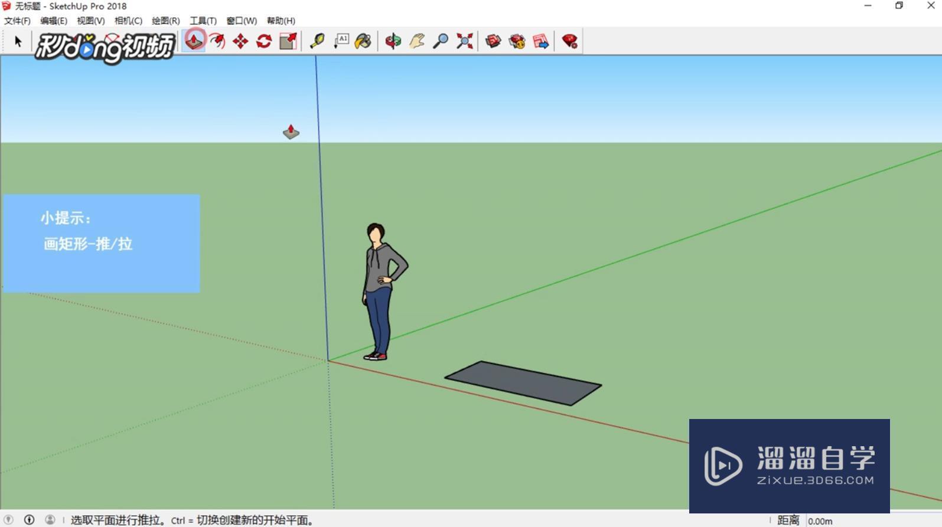Select the Follow Me tool

[217, 41]
